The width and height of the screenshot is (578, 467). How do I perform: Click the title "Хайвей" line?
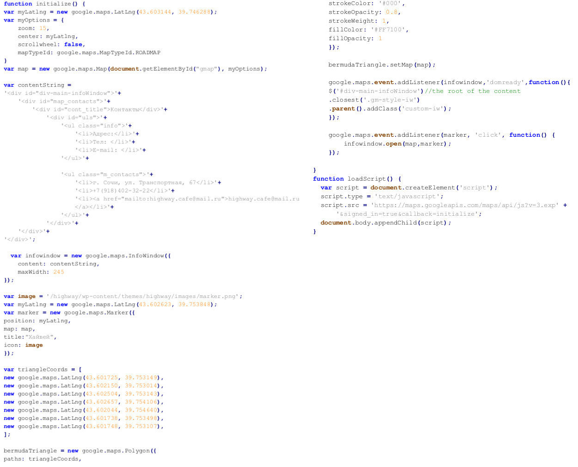click(30, 337)
